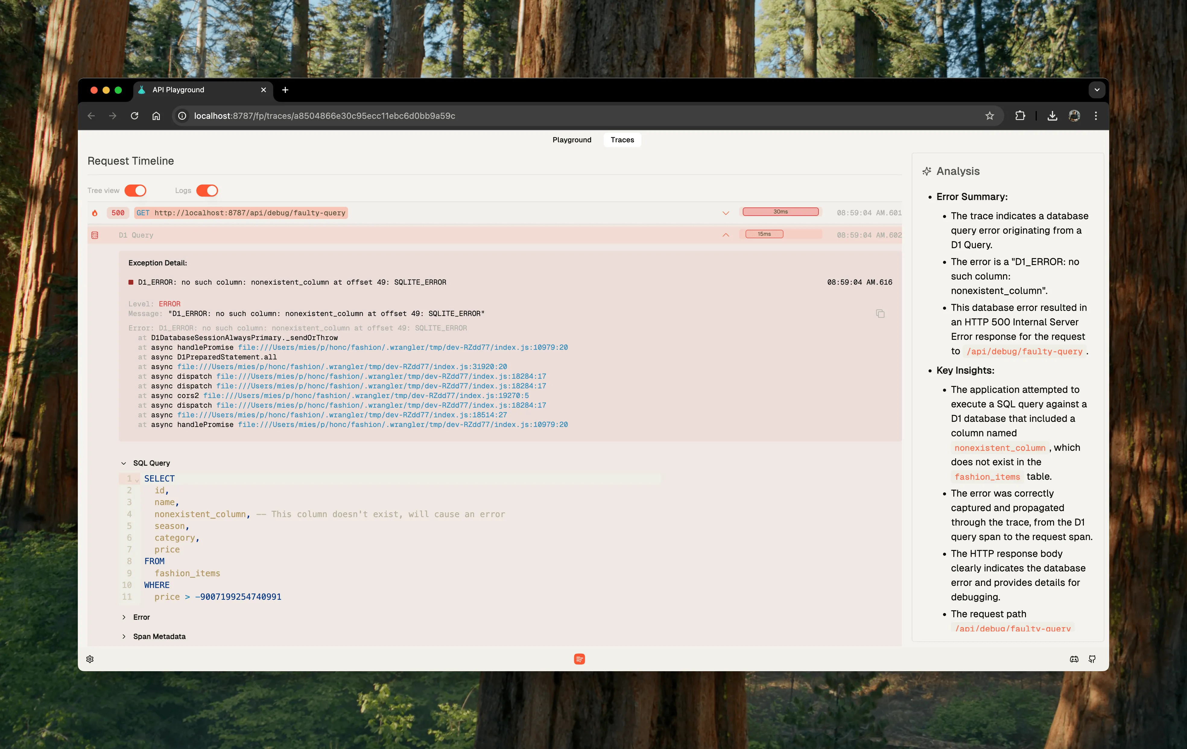The height and width of the screenshot is (749, 1187).
Task: Click the 30ms duration bar on the request
Action: (x=781, y=211)
